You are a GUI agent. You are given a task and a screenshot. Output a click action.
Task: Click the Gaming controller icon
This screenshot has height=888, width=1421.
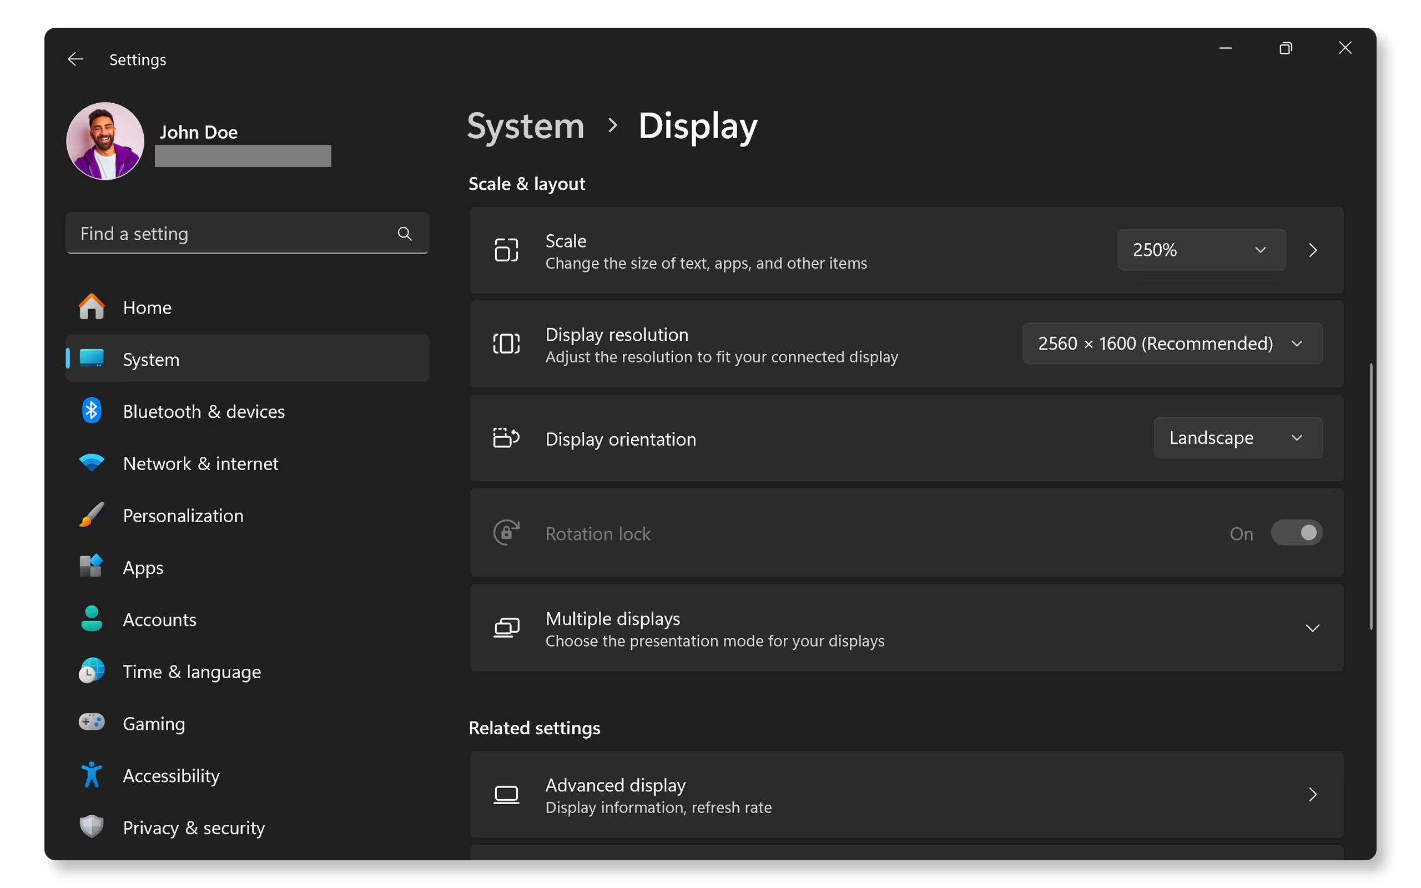pos(92,723)
